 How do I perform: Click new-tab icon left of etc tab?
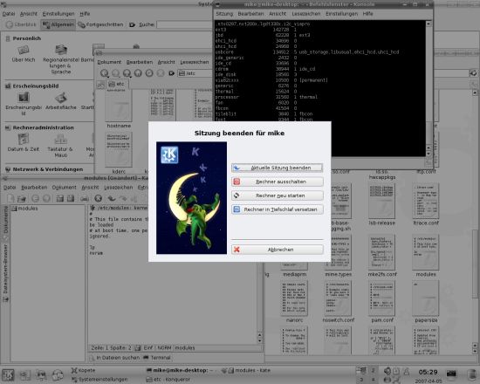100,85
